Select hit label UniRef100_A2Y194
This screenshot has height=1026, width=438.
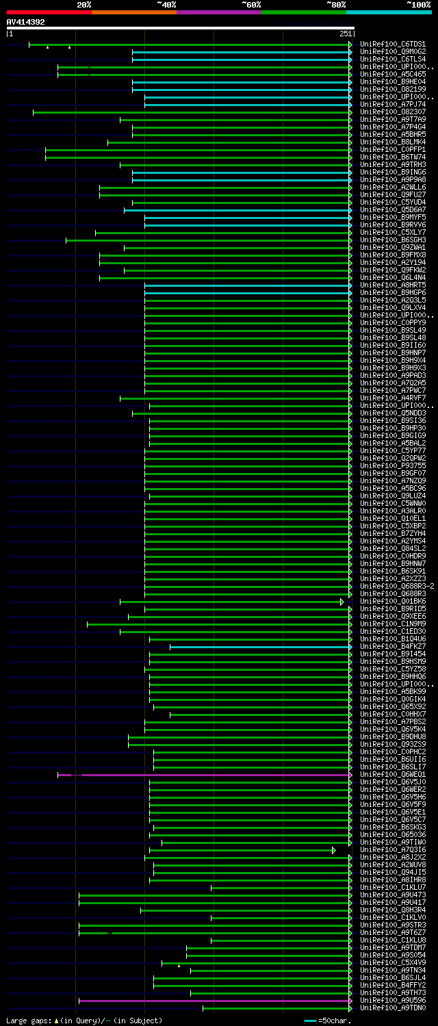coord(393,263)
